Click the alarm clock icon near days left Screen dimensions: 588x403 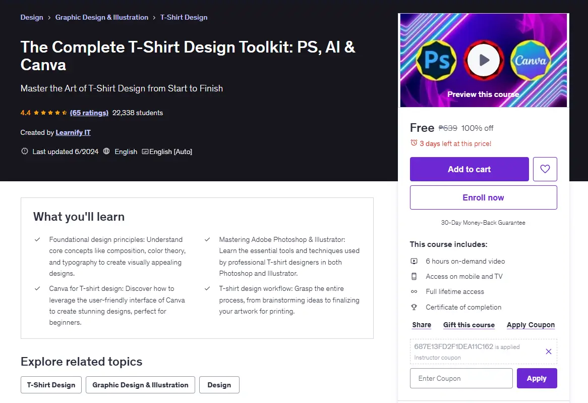(414, 143)
